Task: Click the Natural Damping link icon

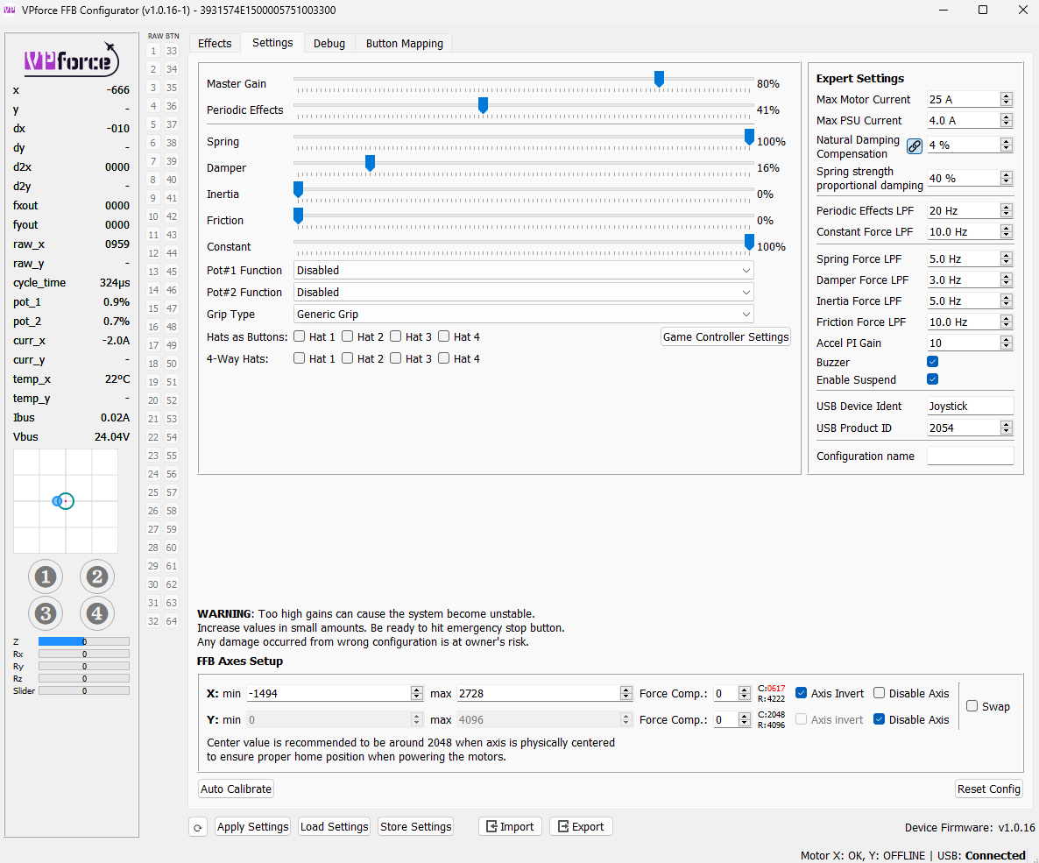Action: click(914, 146)
